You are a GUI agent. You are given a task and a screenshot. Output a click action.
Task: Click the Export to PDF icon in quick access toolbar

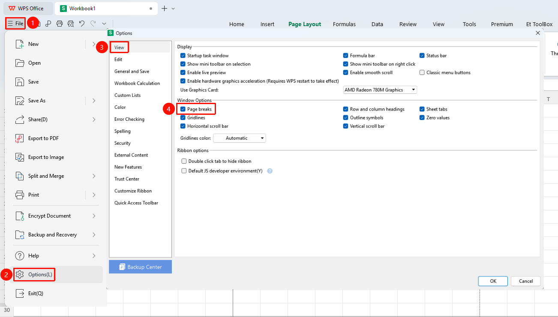pyautogui.click(x=48, y=24)
